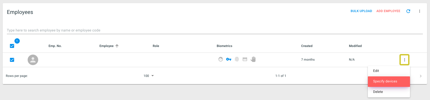This screenshot has height=100, width=430.
Task: Click the employee row three-dot actions icon
Action: point(404,60)
